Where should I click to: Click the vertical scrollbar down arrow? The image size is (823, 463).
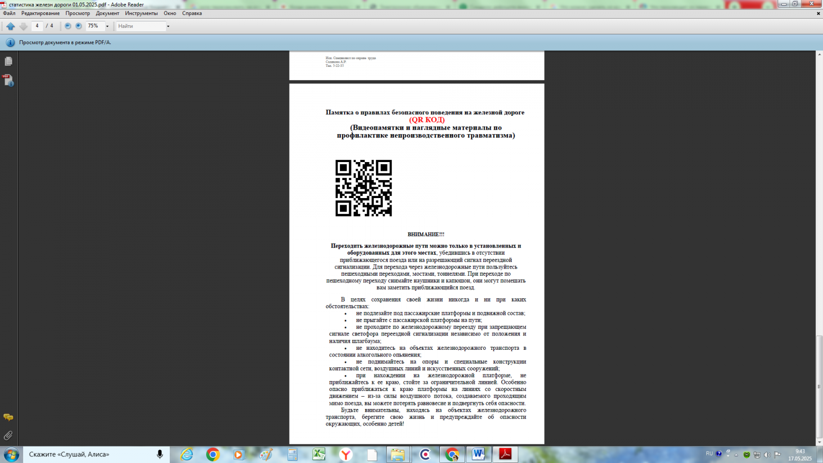pyautogui.click(x=819, y=442)
